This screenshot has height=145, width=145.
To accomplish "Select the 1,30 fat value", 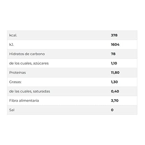I will [114, 82].
